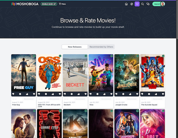
Task: Thumbs up Jungle Cruise
Action: tap(130, 94)
